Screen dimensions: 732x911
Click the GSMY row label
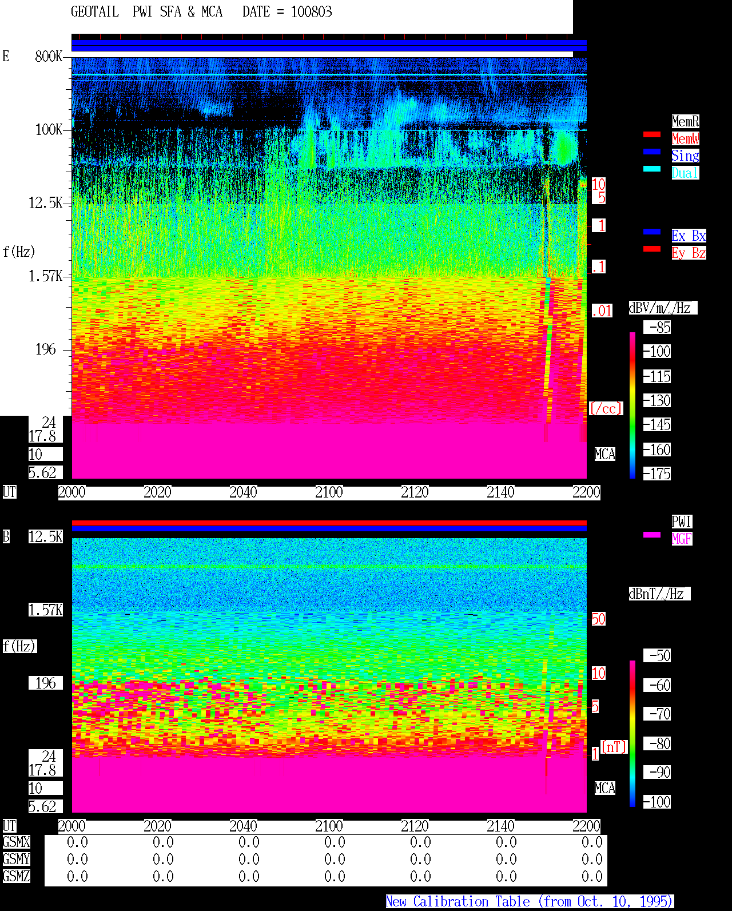(16, 859)
